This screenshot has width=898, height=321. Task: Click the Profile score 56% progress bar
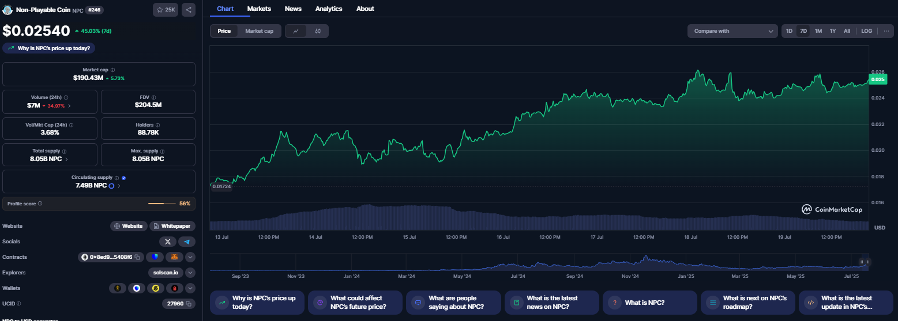click(x=162, y=204)
